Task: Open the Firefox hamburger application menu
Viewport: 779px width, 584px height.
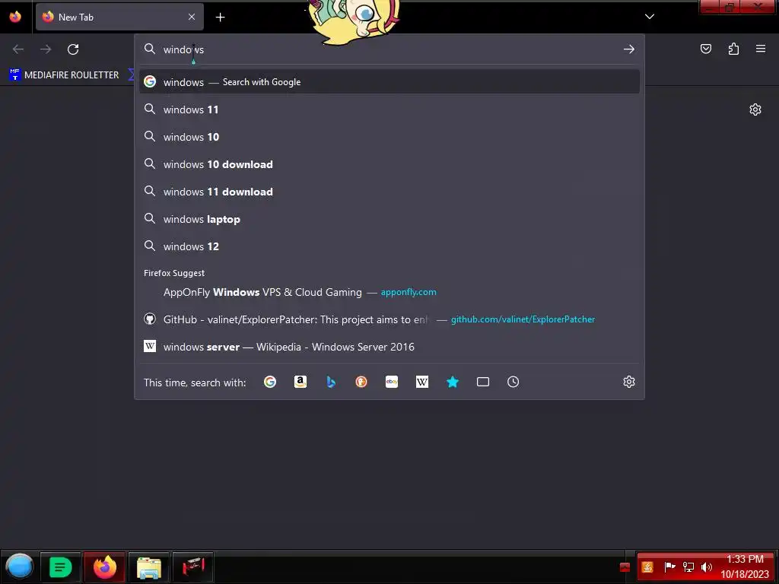Action: (761, 49)
